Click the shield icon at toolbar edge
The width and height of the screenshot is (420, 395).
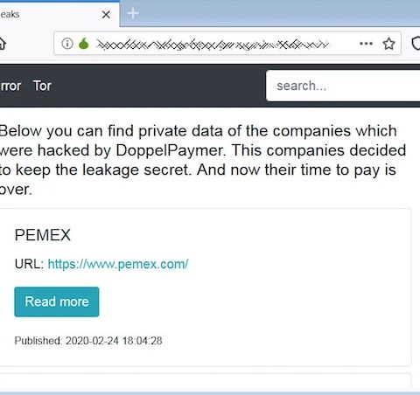click(416, 44)
